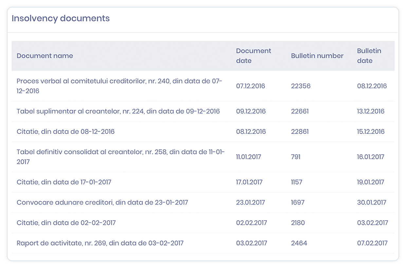Select bulletin date 08.12.2016

pos(372,86)
